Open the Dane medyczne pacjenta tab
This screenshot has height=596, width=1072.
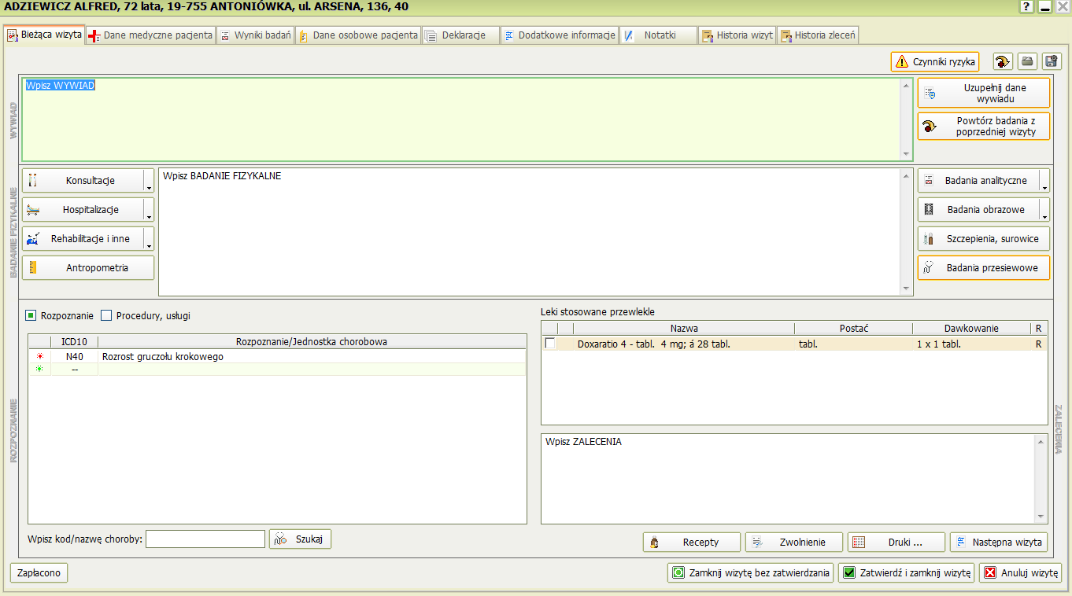click(x=150, y=35)
